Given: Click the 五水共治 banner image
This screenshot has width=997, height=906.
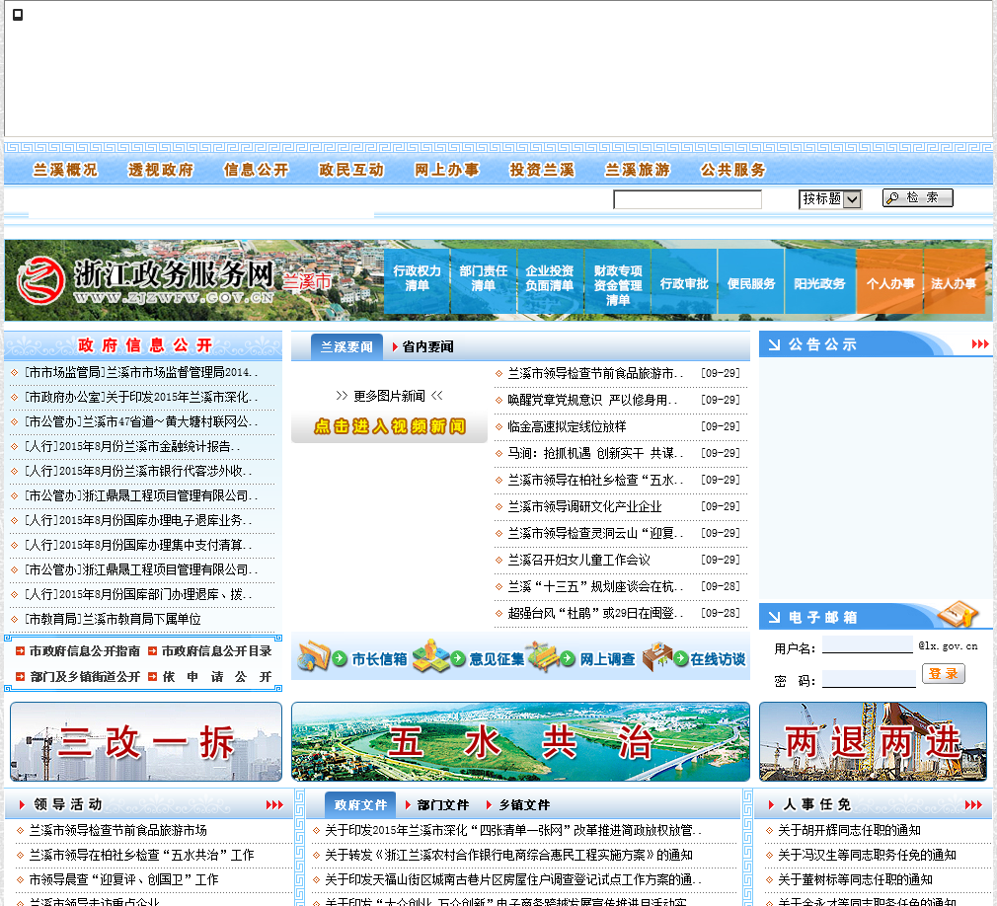Looking at the screenshot, I should (520, 742).
